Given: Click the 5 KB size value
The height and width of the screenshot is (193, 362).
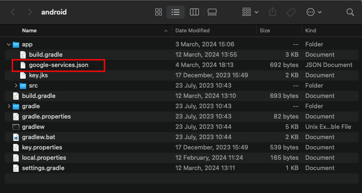Looking at the screenshot, I should coord(292,127).
